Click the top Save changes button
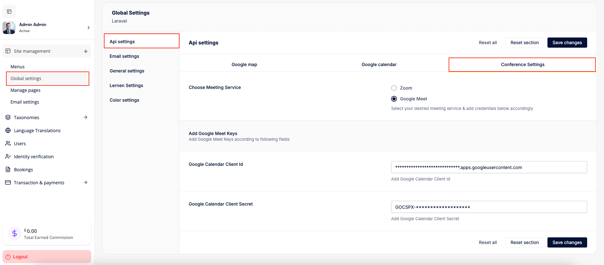The width and height of the screenshot is (604, 265). tap(567, 43)
